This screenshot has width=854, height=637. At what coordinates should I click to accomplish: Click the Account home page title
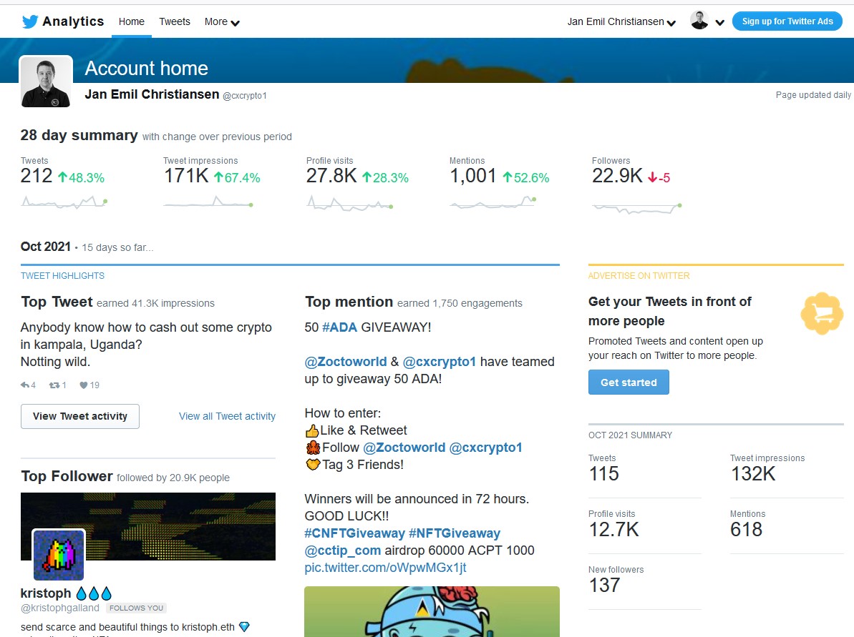click(147, 69)
